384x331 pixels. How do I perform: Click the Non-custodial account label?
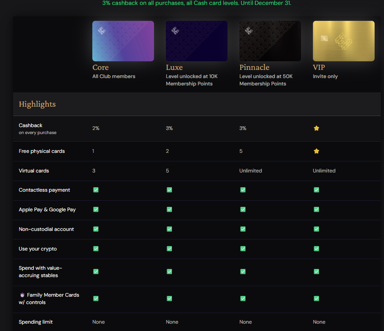click(46, 229)
